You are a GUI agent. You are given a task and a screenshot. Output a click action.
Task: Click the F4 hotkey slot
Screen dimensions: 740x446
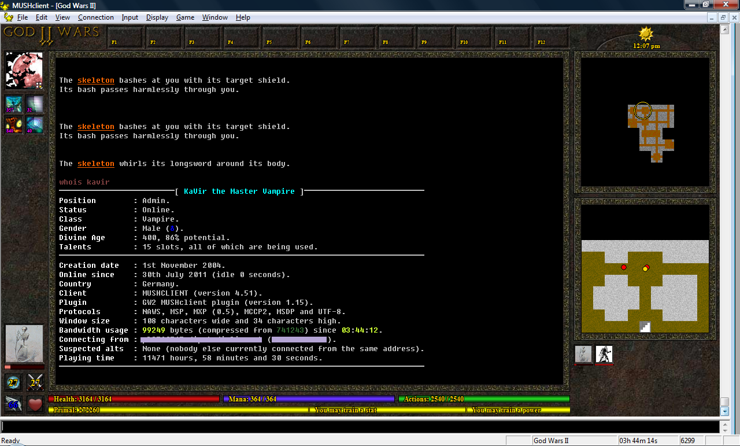click(x=242, y=38)
